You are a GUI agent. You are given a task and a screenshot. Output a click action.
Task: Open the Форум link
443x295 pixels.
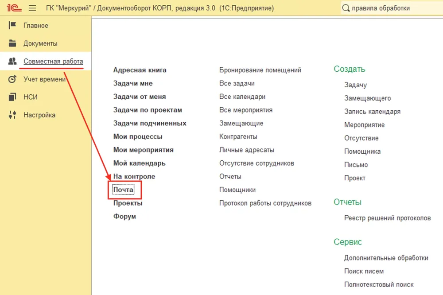124,216
